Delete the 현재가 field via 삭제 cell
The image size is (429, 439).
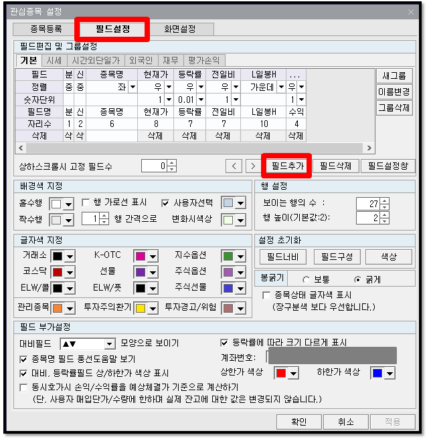coord(156,136)
